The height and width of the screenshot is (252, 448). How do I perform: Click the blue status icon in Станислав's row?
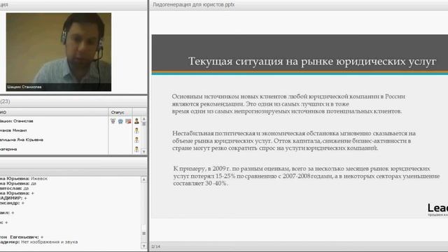click(x=120, y=121)
